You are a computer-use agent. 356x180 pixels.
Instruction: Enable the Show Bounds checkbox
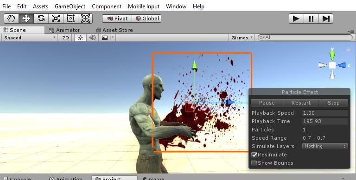(x=254, y=163)
